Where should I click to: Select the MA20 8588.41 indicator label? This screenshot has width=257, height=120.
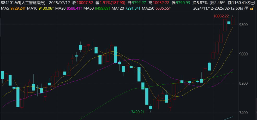click(x=69, y=8)
